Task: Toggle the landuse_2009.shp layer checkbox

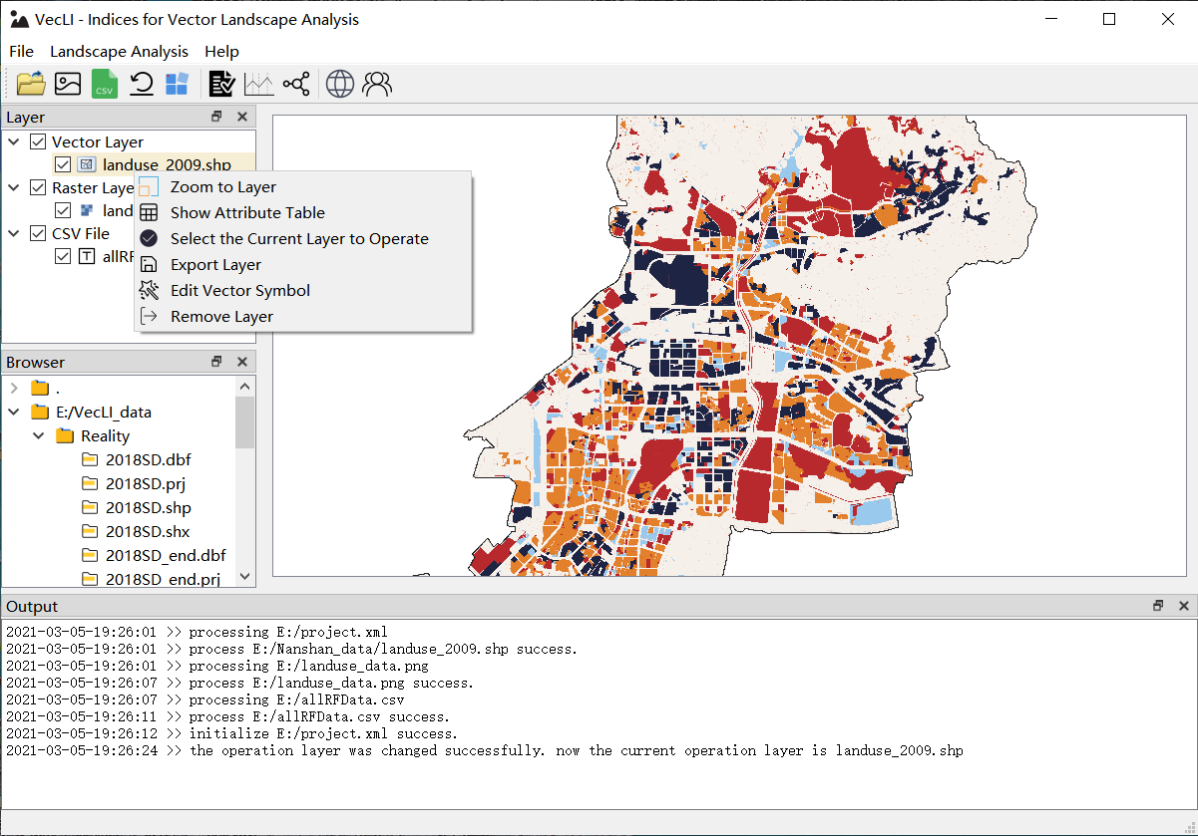Action: click(x=63, y=165)
